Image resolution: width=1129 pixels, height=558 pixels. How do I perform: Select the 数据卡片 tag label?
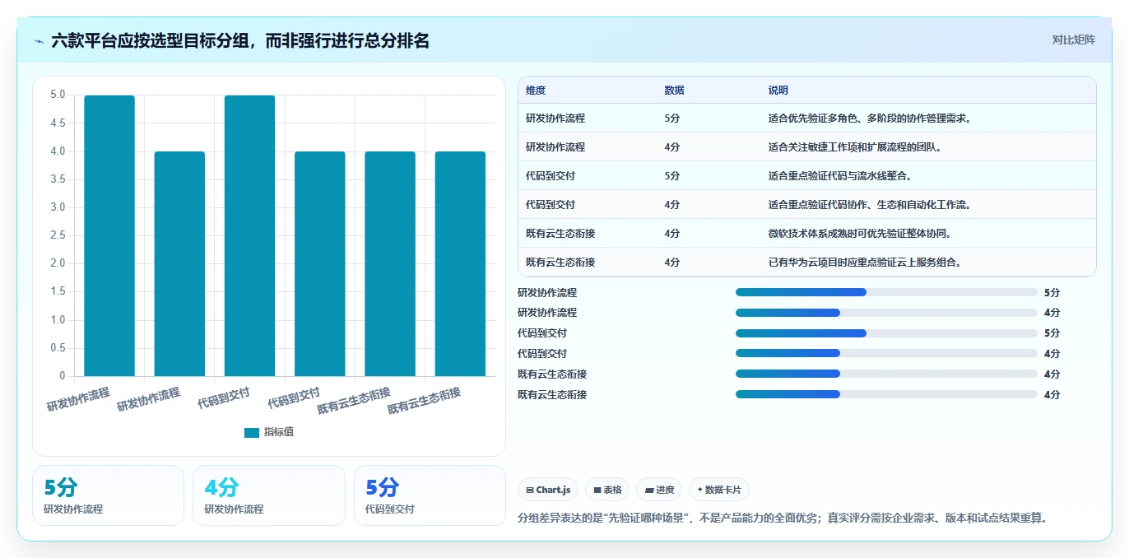click(723, 490)
